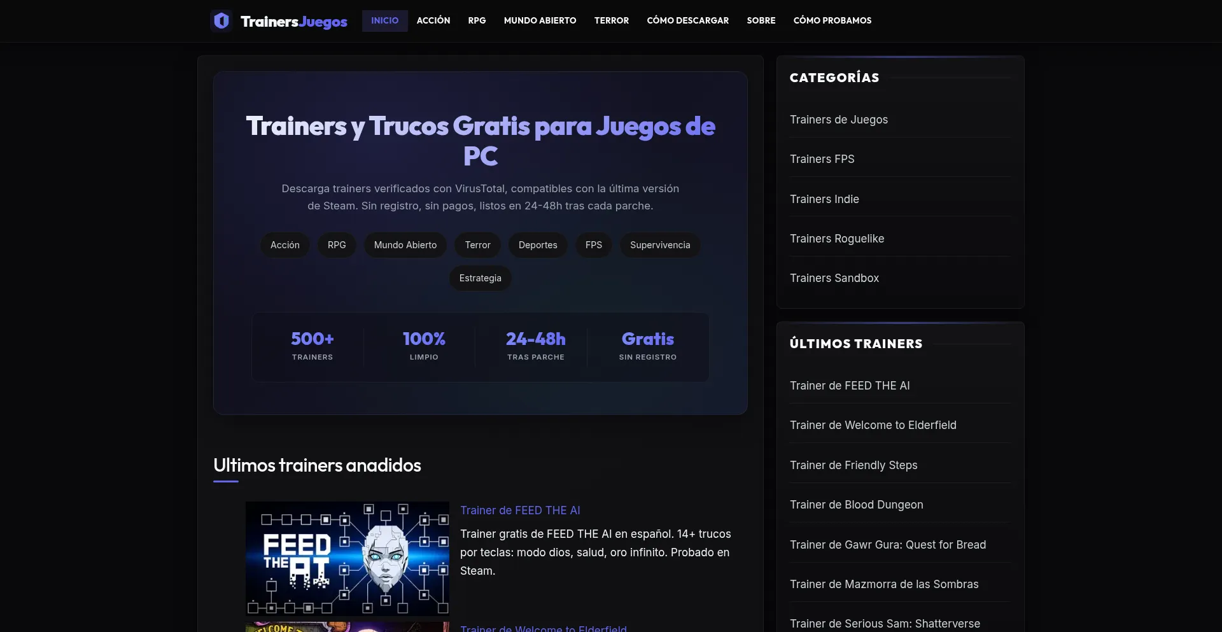Open the ACCIÓN menu item
This screenshot has height=632, width=1222.
[433, 20]
